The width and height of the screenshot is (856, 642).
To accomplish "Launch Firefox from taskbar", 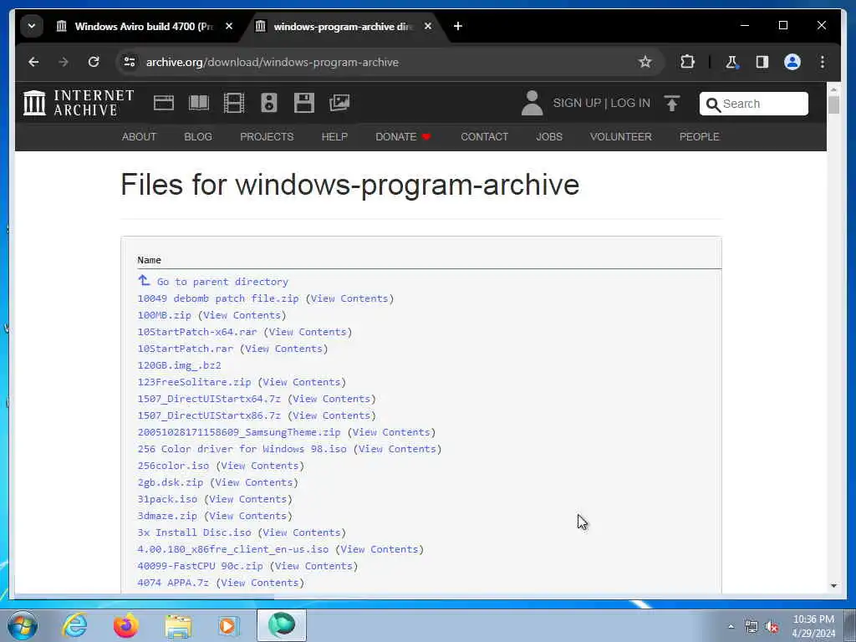I will pos(125,625).
